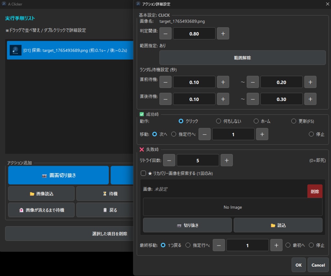Click the 待機 hourglass button
This screenshot has width=331, height=276.
click(x=105, y=193)
